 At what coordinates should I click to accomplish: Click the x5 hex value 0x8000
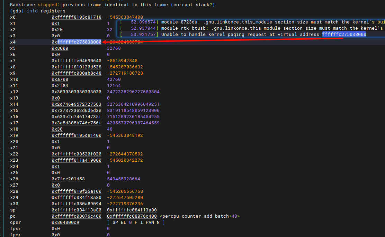coord(60,48)
